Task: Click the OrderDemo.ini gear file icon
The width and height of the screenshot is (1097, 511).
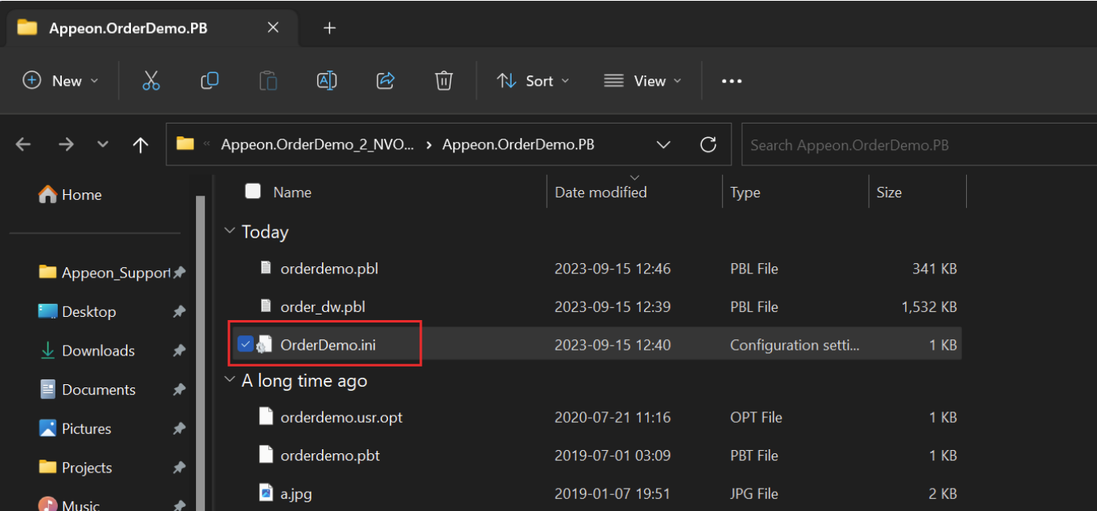Action: tap(266, 345)
